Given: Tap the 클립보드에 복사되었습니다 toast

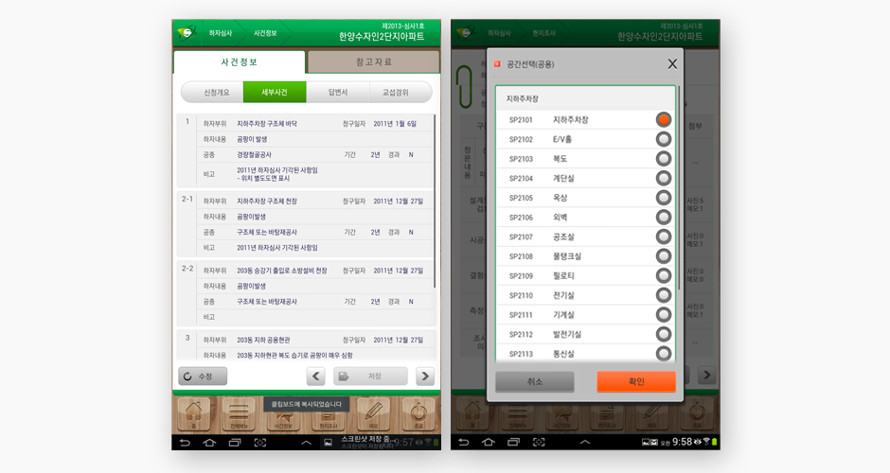Looking at the screenshot, I should pos(306,404).
